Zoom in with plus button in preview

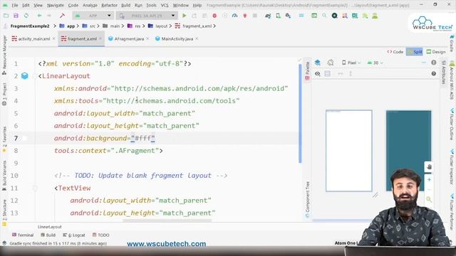coord(429,180)
